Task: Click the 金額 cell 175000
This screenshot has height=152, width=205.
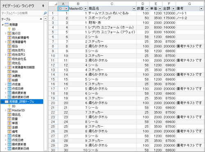Action: [x=169, y=18]
